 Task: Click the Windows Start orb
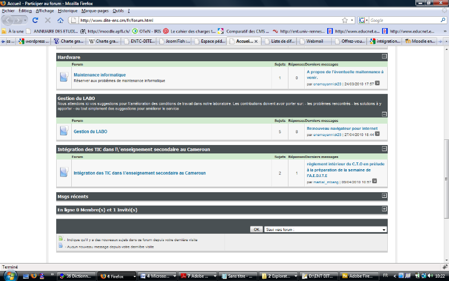pyautogui.click(x=10, y=276)
